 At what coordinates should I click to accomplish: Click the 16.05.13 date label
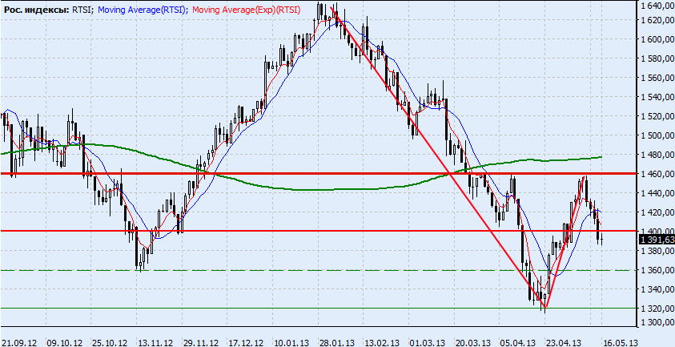(x=620, y=342)
